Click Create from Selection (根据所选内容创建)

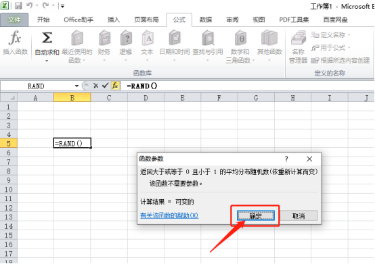(x=340, y=60)
